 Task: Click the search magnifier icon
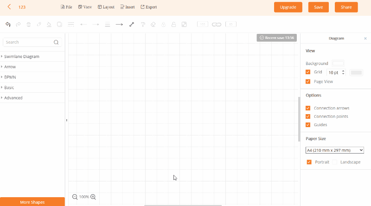(x=56, y=42)
